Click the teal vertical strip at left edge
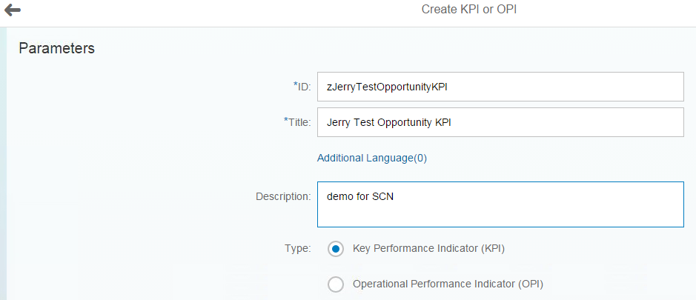The image size is (696, 300). [3, 163]
